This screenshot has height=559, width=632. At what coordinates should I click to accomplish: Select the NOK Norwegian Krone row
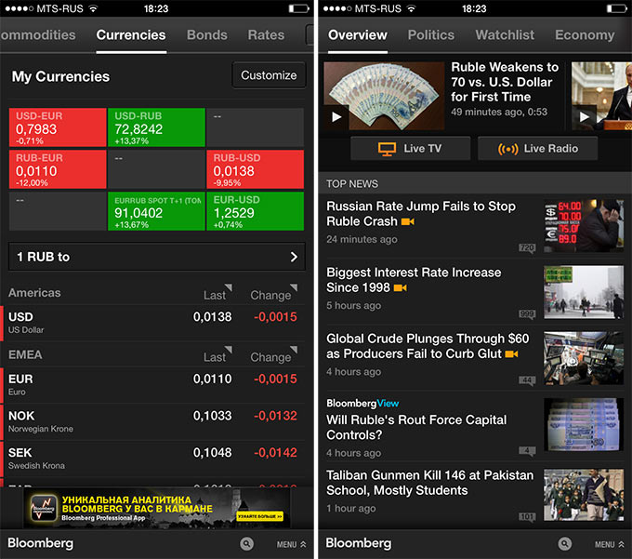coord(153,421)
